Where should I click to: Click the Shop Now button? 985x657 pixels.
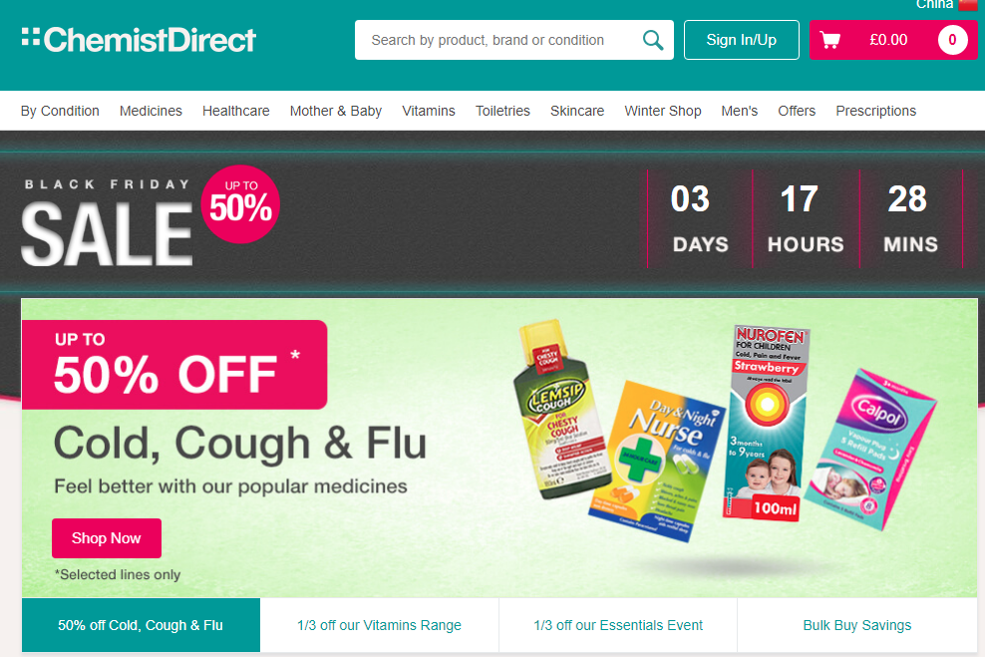coord(106,538)
